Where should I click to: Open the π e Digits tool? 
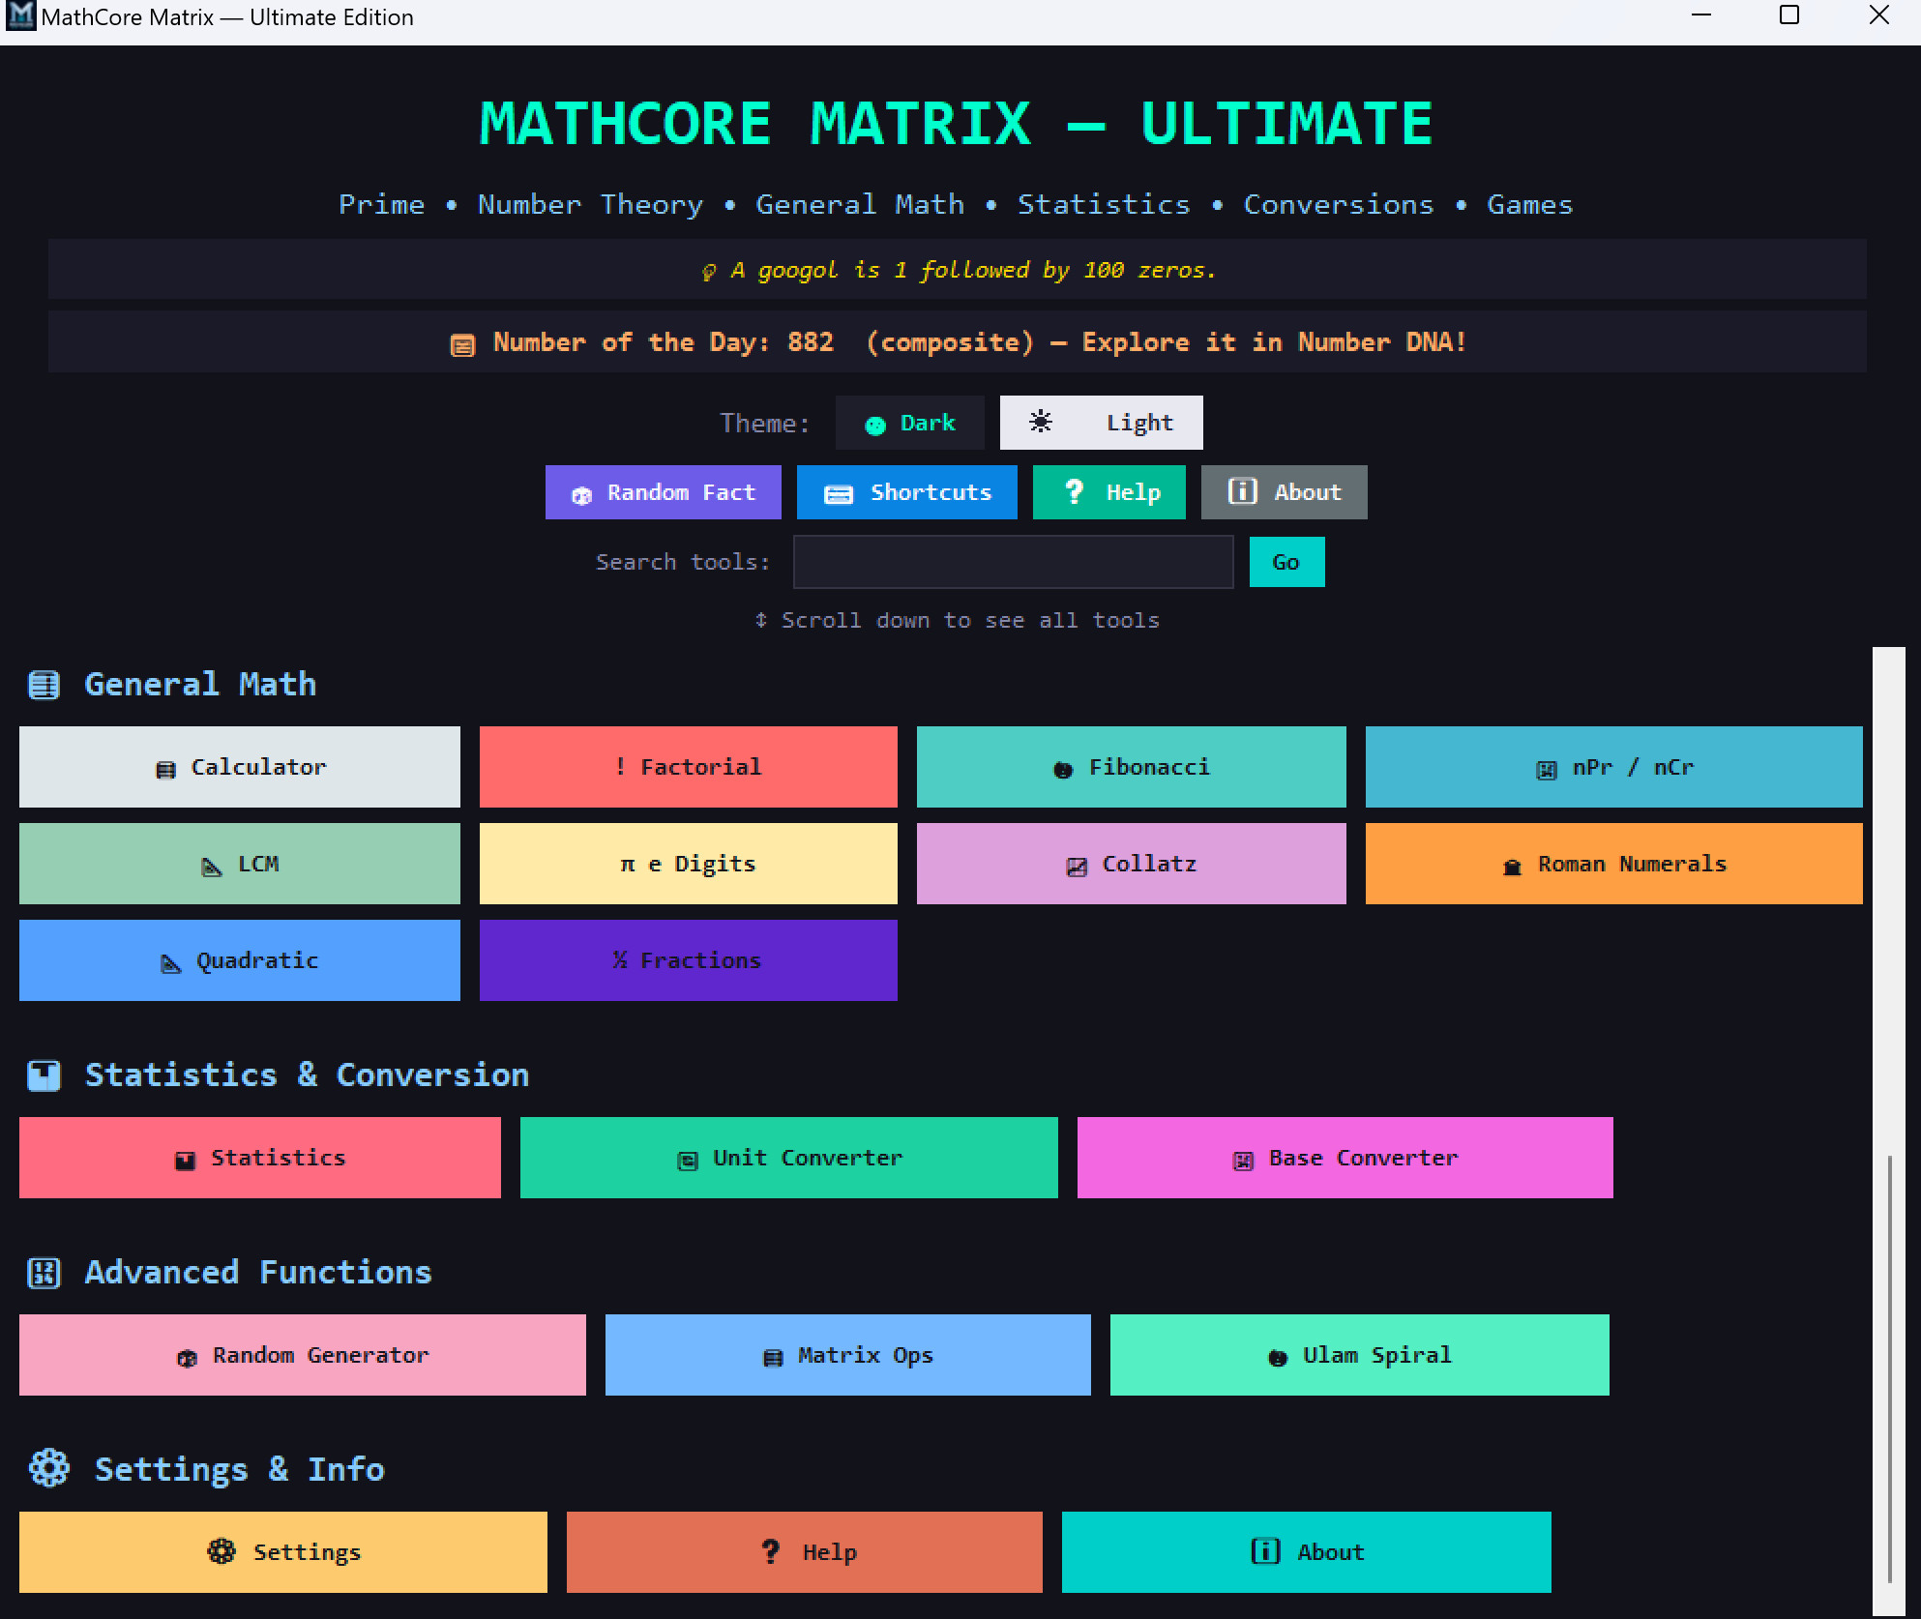tap(689, 864)
